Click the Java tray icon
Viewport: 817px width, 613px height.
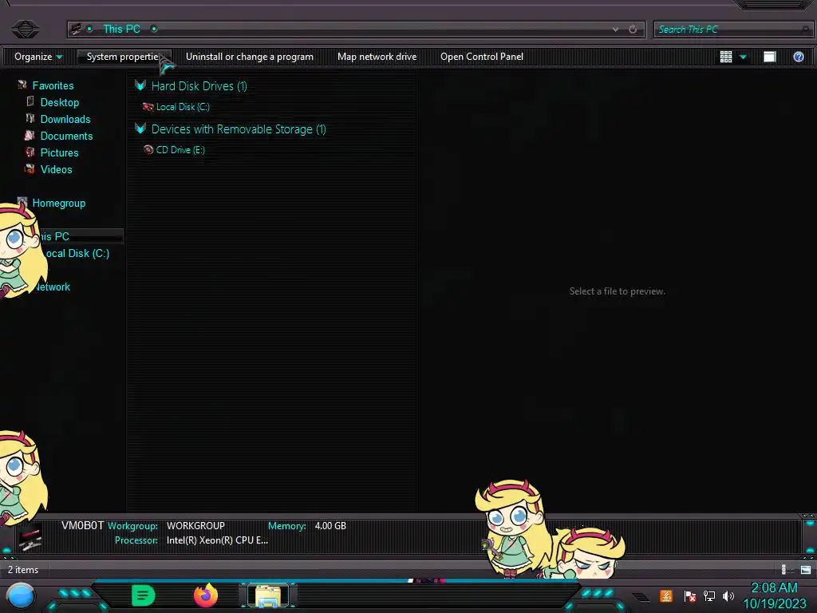tap(665, 595)
